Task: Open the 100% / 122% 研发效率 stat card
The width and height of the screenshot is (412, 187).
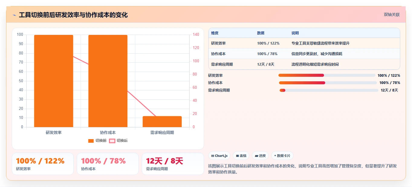Action: coord(43,164)
